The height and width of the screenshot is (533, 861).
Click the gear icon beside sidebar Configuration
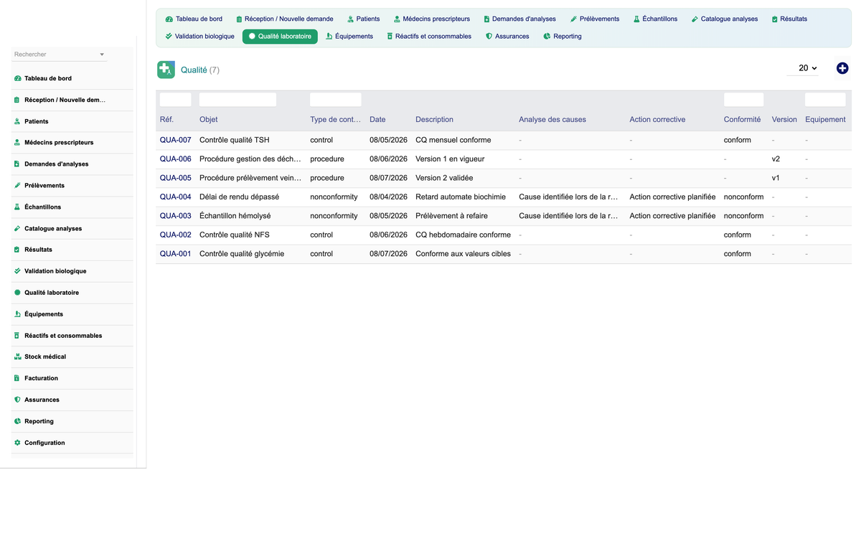point(17,443)
